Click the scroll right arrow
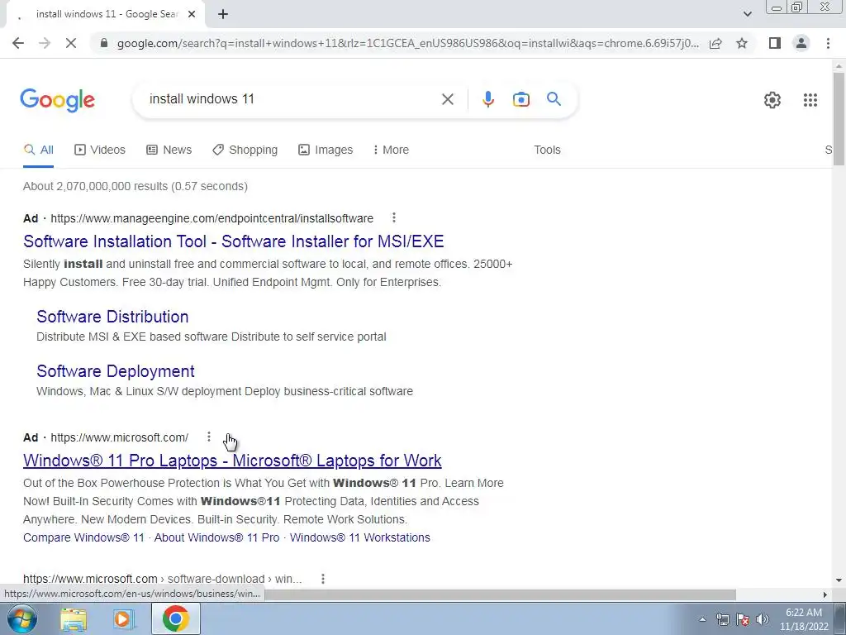The image size is (846, 635). click(x=825, y=594)
